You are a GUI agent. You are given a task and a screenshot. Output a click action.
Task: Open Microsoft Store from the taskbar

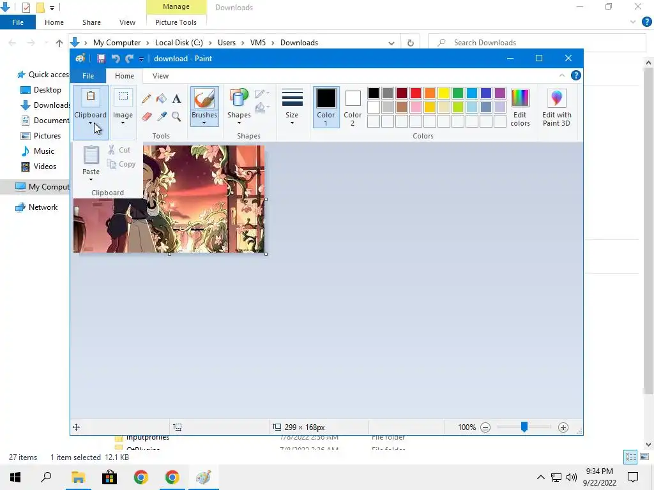coord(109,477)
